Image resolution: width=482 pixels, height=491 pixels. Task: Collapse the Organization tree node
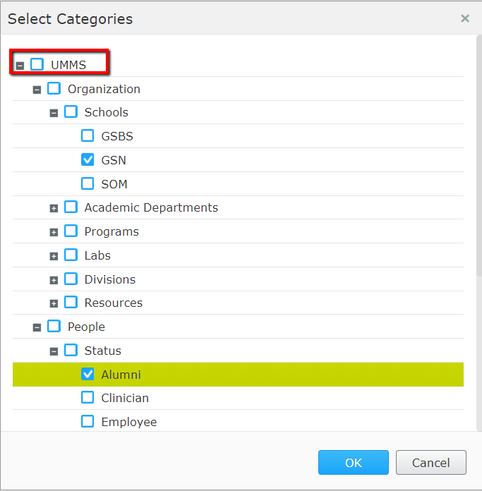(37, 90)
